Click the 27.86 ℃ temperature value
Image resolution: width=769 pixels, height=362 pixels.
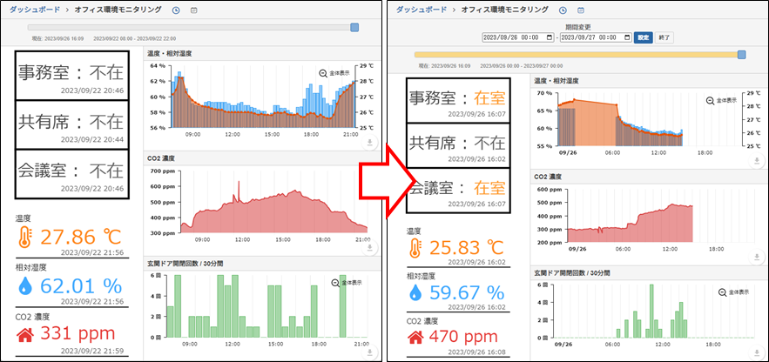point(80,237)
